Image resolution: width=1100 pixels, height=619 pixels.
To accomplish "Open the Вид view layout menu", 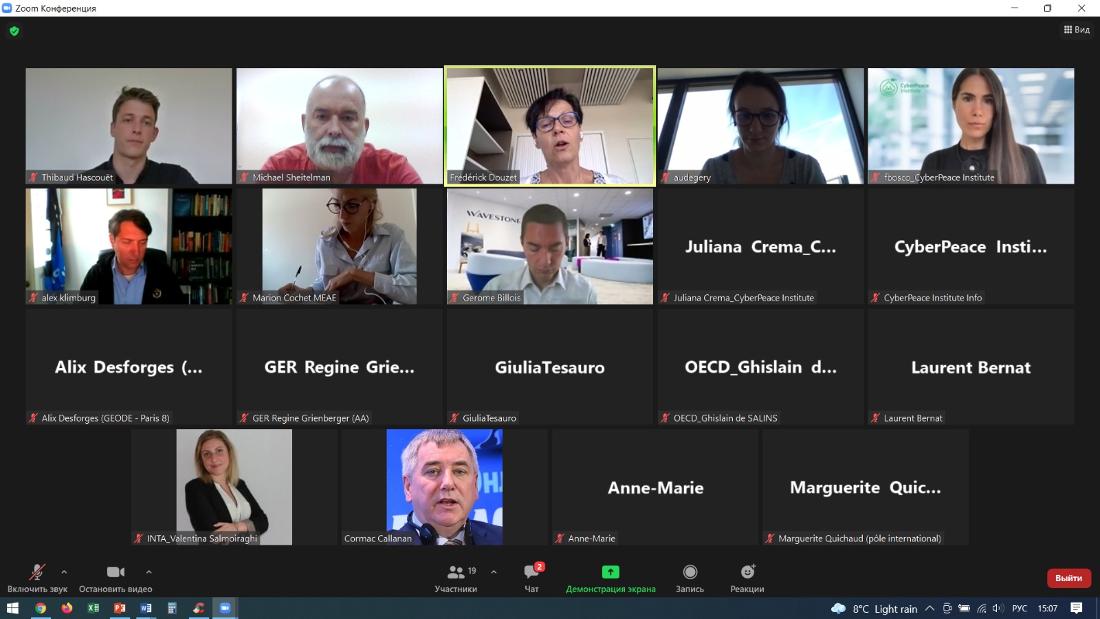I will [1077, 30].
